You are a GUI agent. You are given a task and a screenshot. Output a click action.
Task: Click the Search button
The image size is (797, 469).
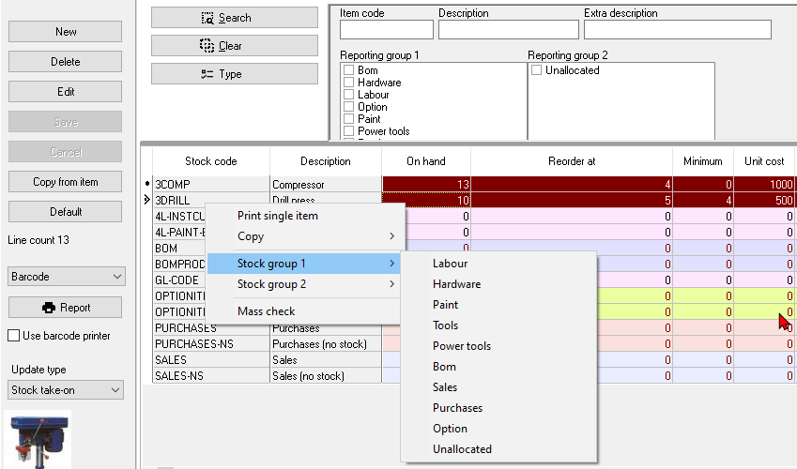[x=235, y=18]
